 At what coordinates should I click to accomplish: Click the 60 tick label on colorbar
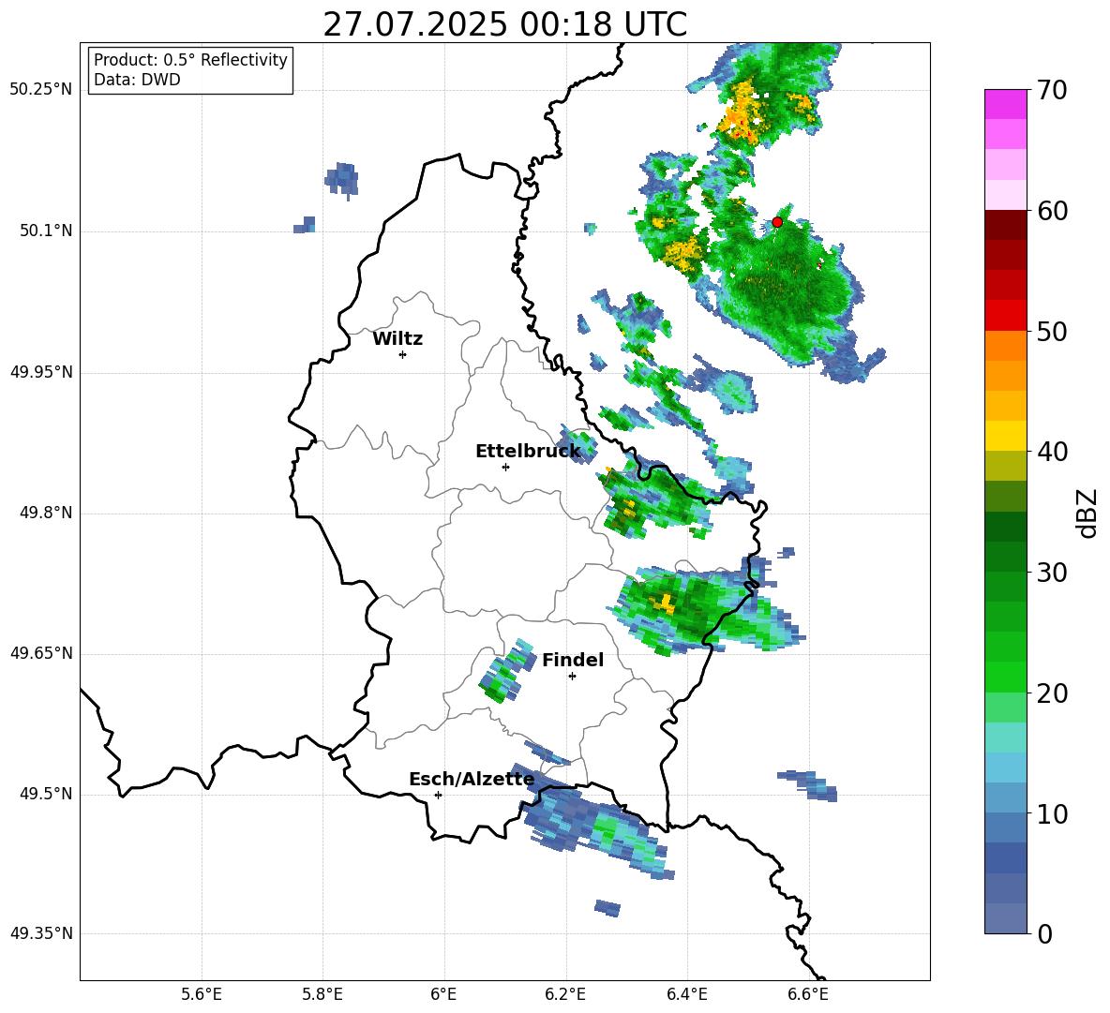(x=1052, y=211)
